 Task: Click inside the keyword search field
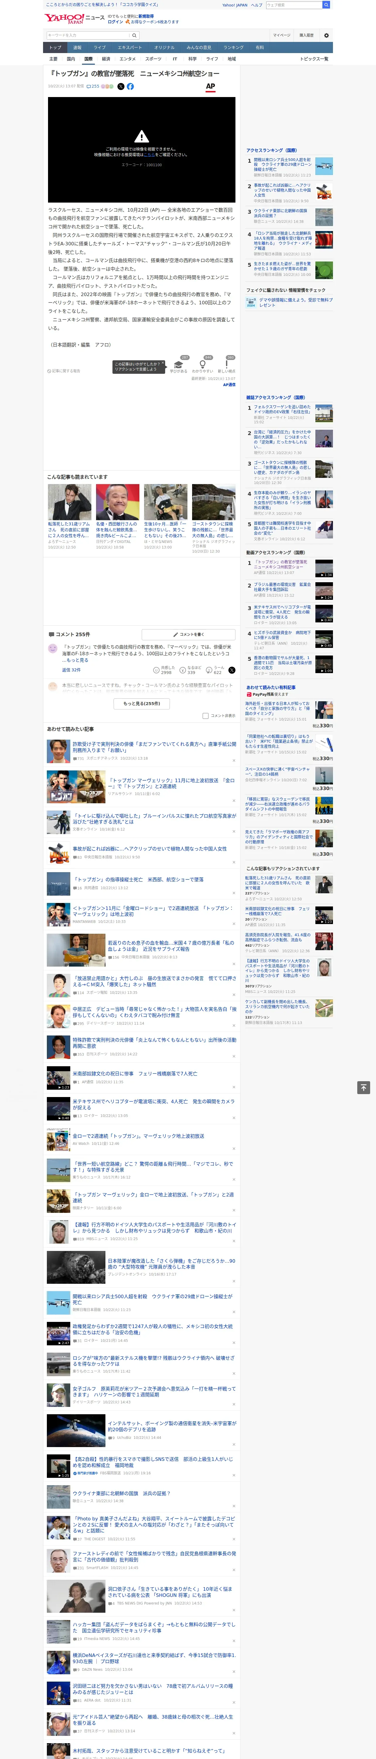pyautogui.click(x=88, y=35)
